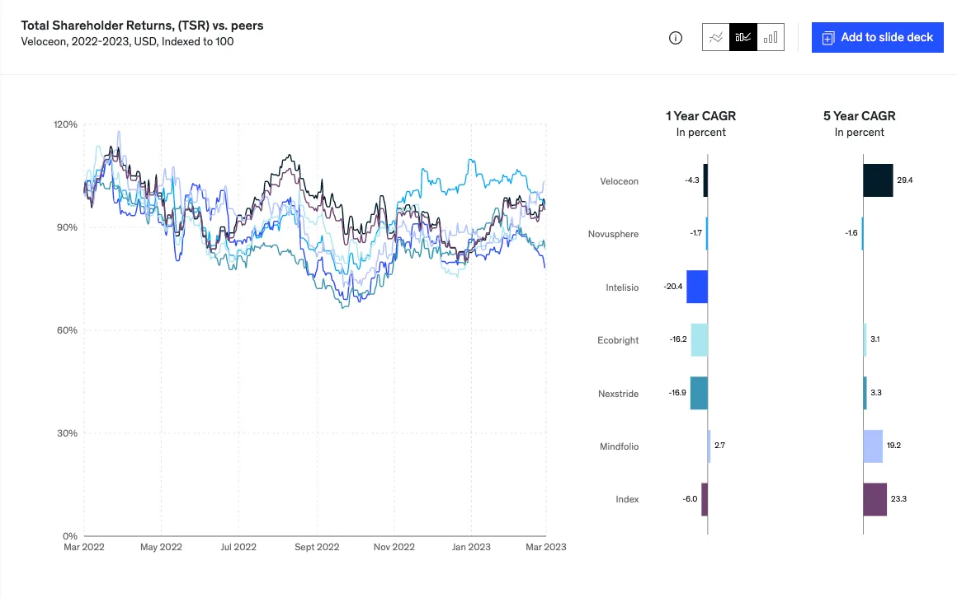Select the combined bar and line view

click(743, 37)
